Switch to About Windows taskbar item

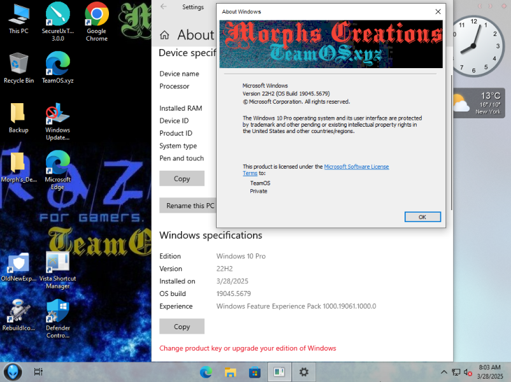279,372
